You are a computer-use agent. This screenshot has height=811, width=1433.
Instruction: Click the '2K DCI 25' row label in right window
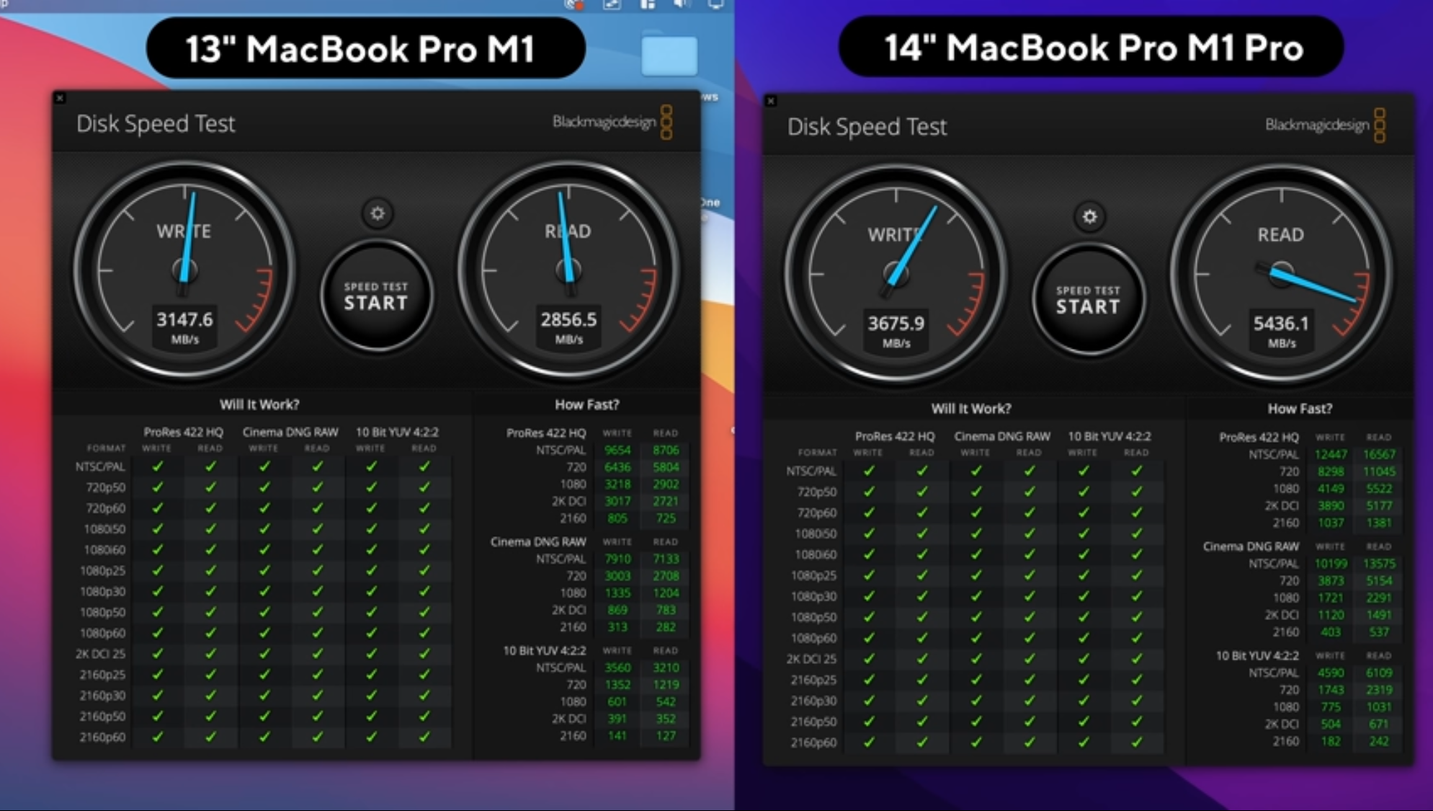tap(811, 659)
